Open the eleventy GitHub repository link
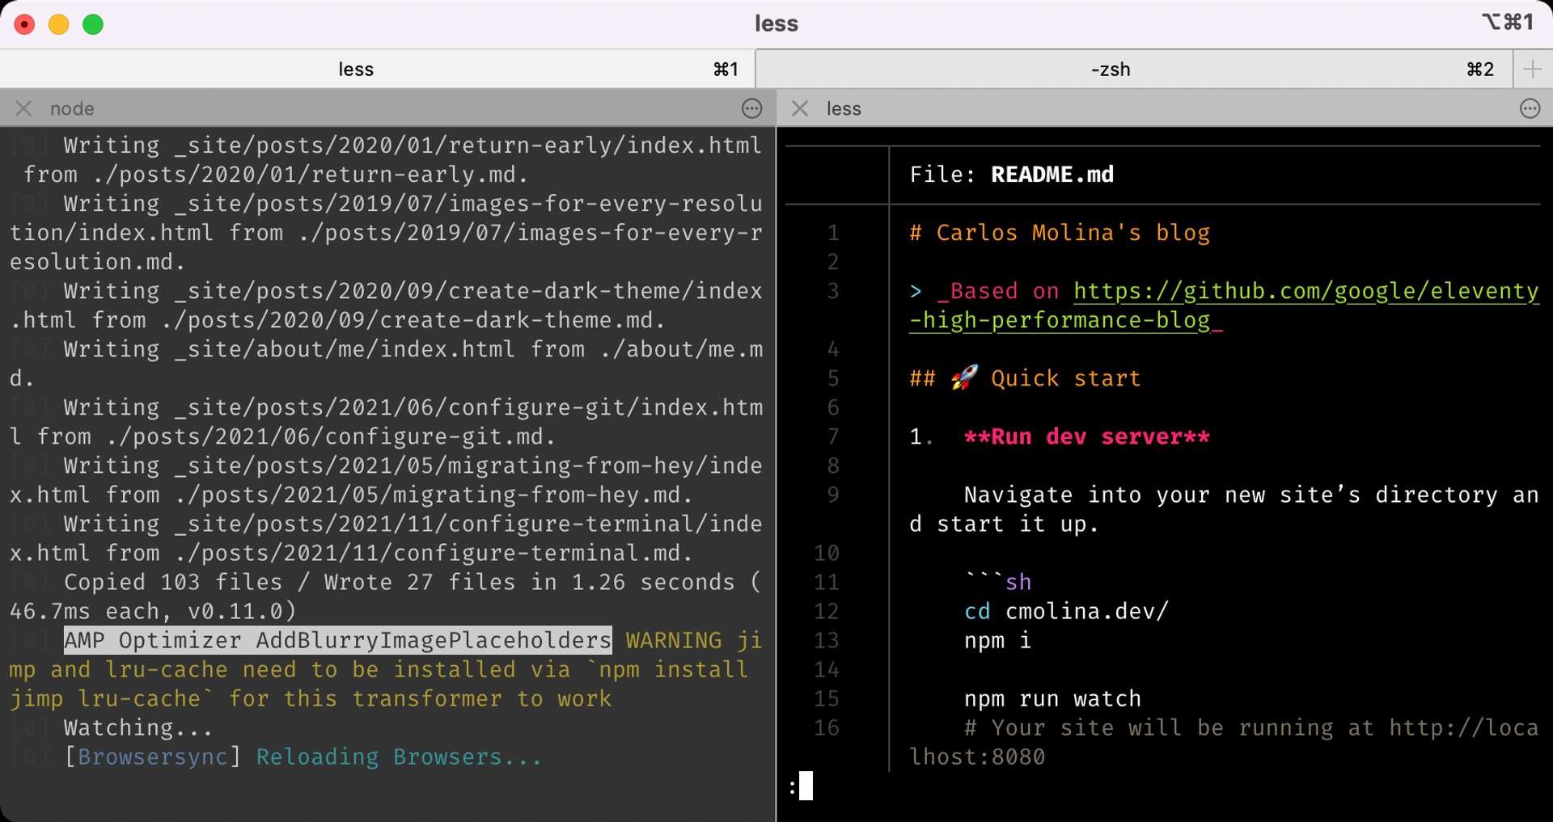Viewport: 1553px width, 822px height. click(x=1305, y=292)
